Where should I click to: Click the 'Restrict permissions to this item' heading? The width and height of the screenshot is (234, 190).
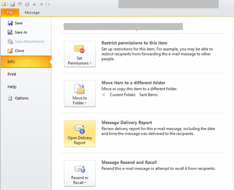click(x=134, y=43)
